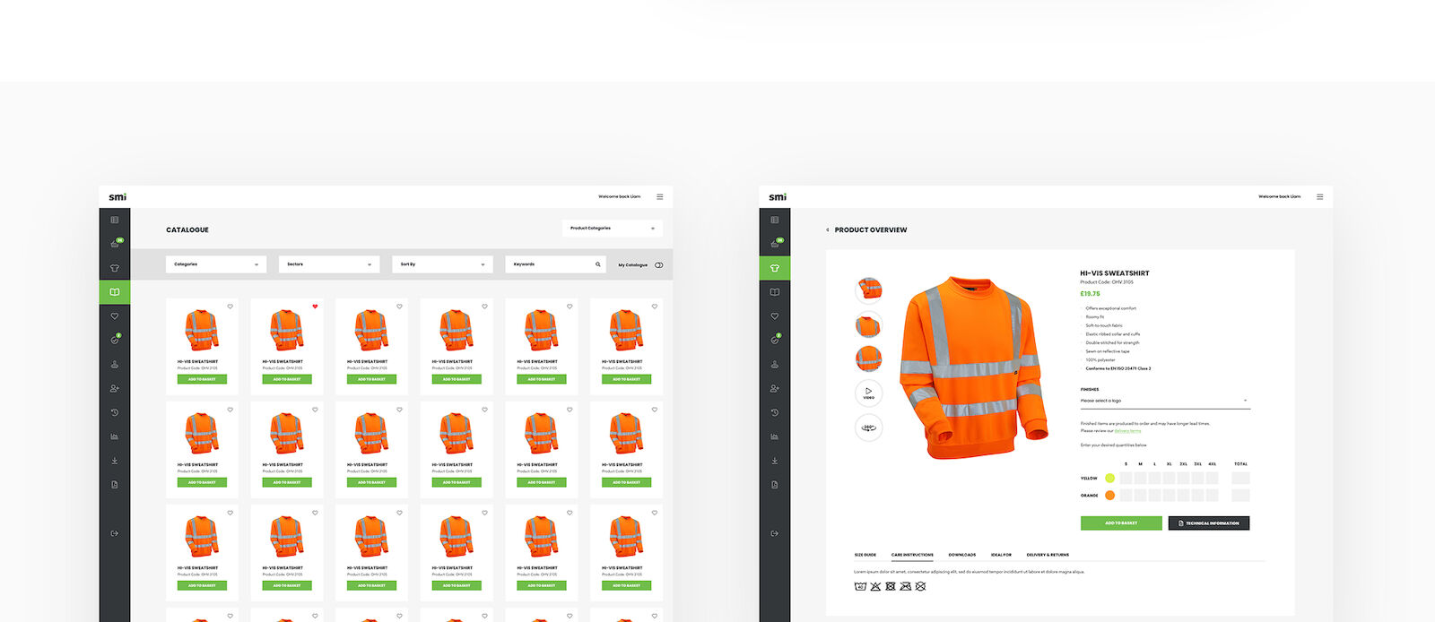
Task: Click the logout icon in the Product Overview sidebar
Action: click(775, 533)
